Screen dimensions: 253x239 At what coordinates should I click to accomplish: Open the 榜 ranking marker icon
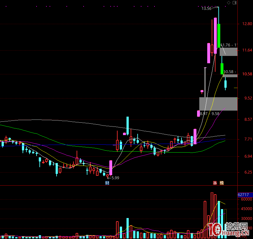click(222, 183)
